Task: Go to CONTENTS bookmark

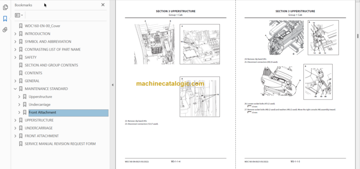Action: point(34,73)
